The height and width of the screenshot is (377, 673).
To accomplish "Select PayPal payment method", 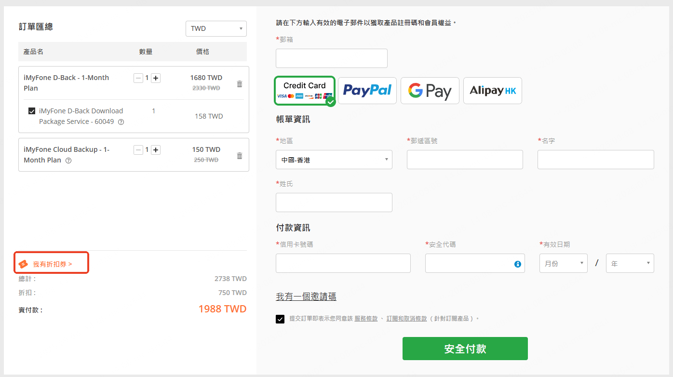I will coord(367,91).
